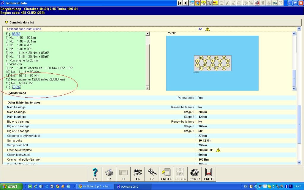Go back using the previous arrow icon
Screen dimensions: 304x190
(x=186, y=3)
